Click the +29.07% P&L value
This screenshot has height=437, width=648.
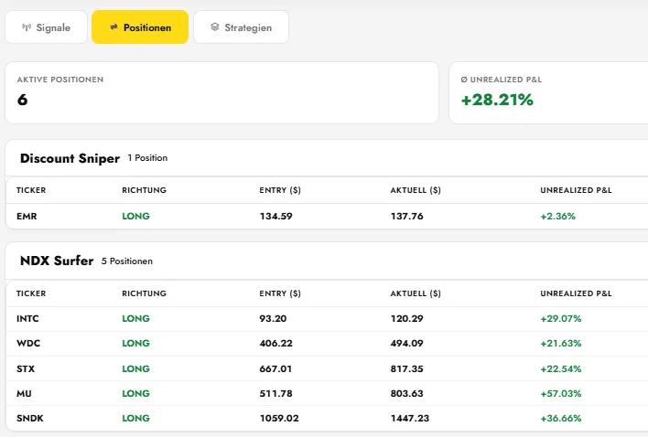pyautogui.click(x=561, y=318)
